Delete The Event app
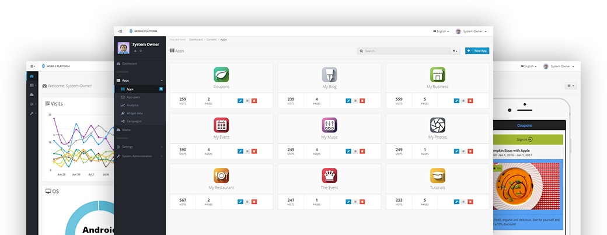This screenshot has height=235, width=607. 362,201
